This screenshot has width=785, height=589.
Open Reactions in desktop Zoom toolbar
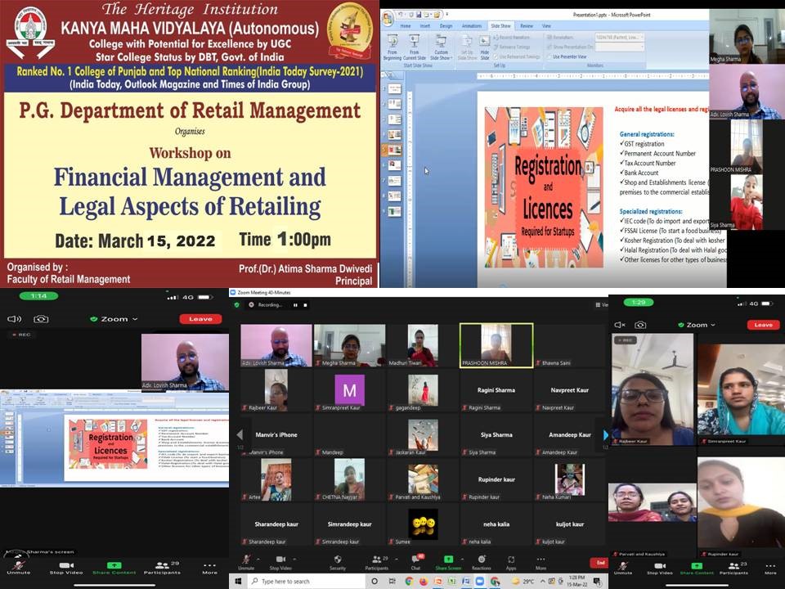pos(481,562)
